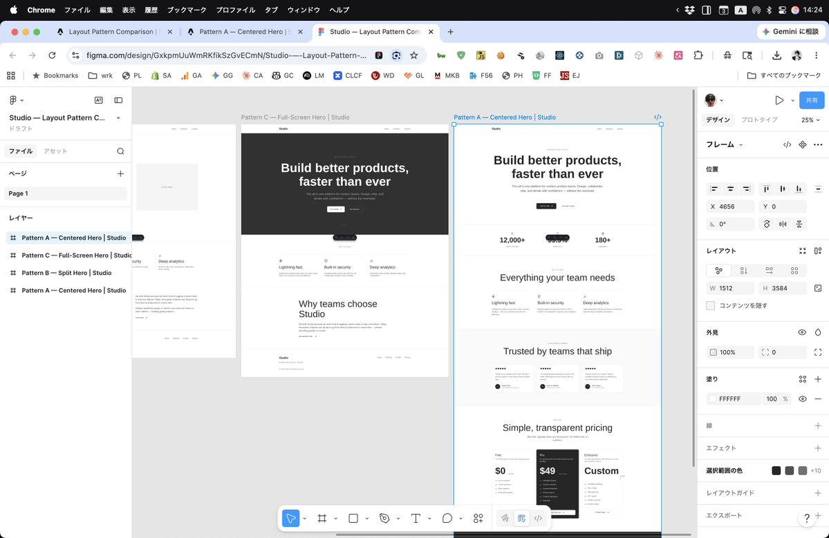The width and height of the screenshot is (829, 538).
Task: Click resize to fit icon in layout
Action: (803, 251)
